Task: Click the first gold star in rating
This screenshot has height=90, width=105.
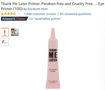Action: 3,14
